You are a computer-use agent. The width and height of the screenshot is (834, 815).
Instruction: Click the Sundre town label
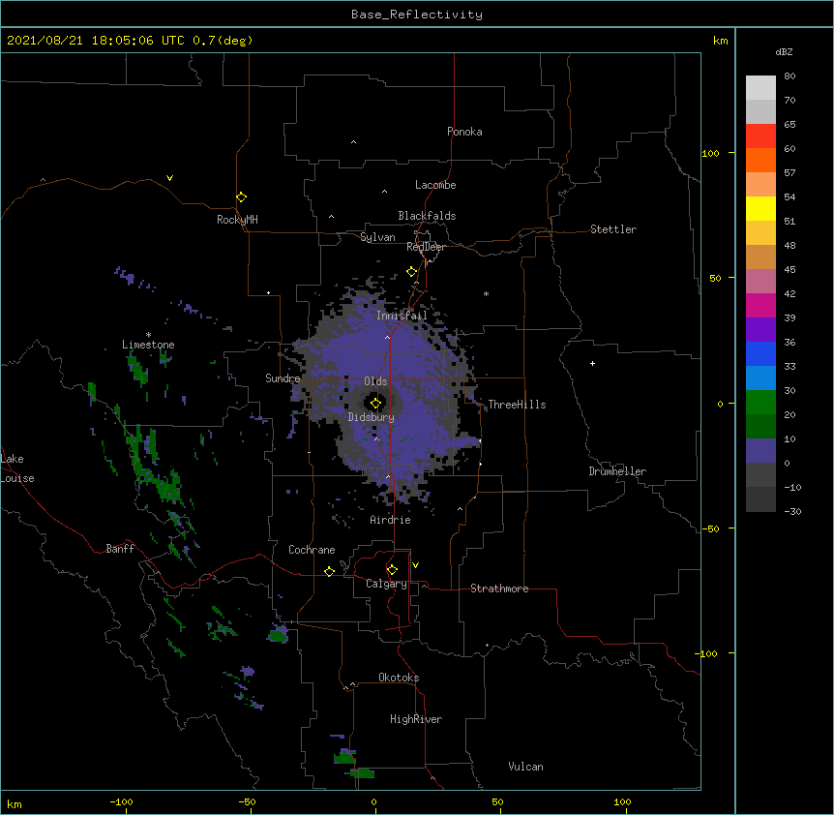click(283, 378)
